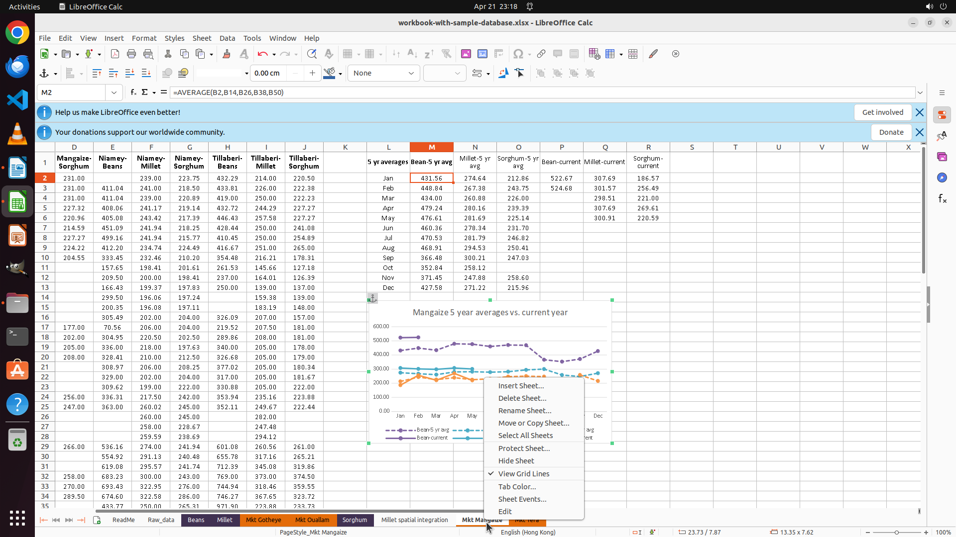Click the Insert Chart icon

point(482,54)
